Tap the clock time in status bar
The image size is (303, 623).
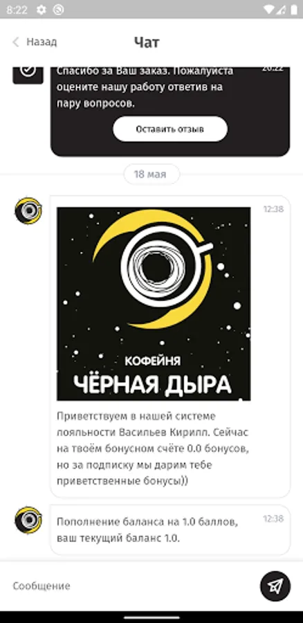tap(17, 10)
